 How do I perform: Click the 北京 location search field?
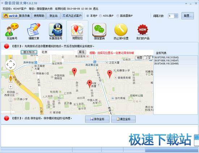(x=58, y=52)
